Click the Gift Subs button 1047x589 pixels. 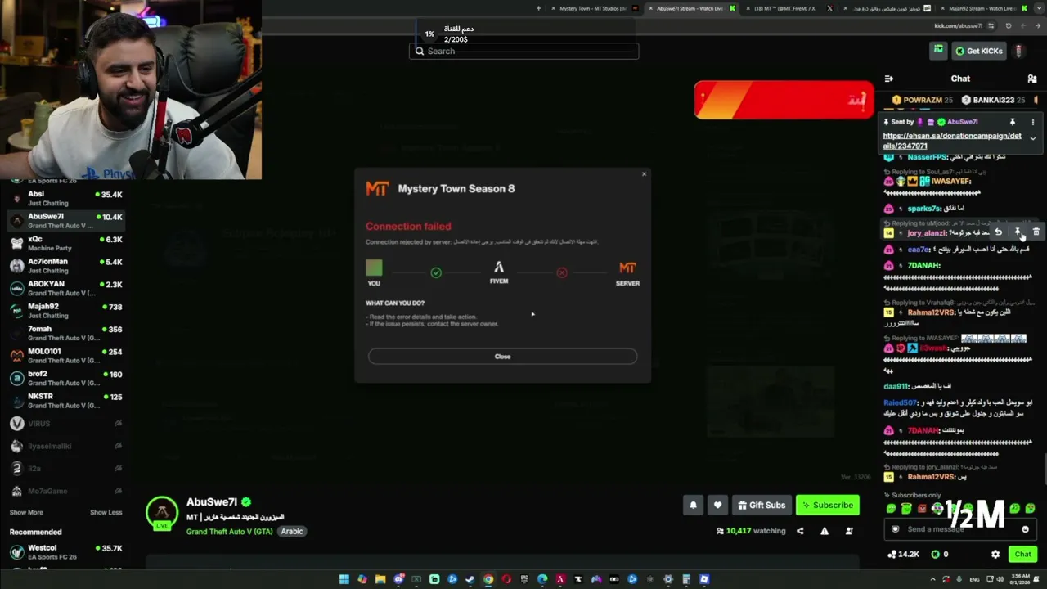(761, 505)
